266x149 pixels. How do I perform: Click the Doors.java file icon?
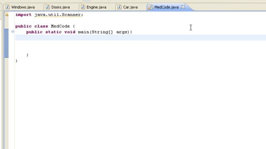pyautogui.click(x=48, y=7)
